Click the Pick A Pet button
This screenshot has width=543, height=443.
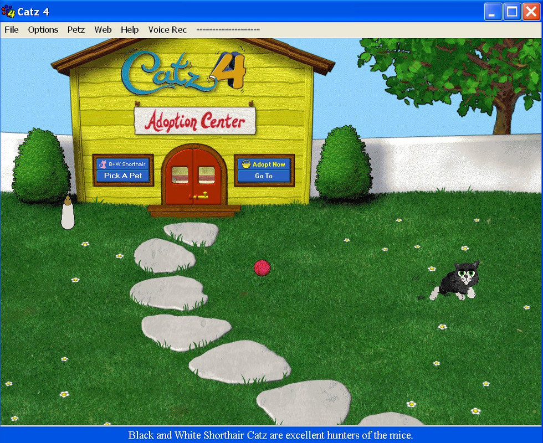pyautogui.click(x=123, y=176)
